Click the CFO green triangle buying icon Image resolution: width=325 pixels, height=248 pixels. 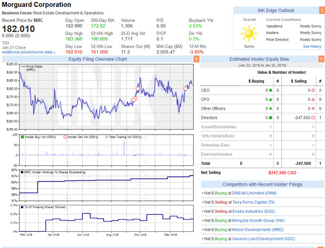[271, 99]
